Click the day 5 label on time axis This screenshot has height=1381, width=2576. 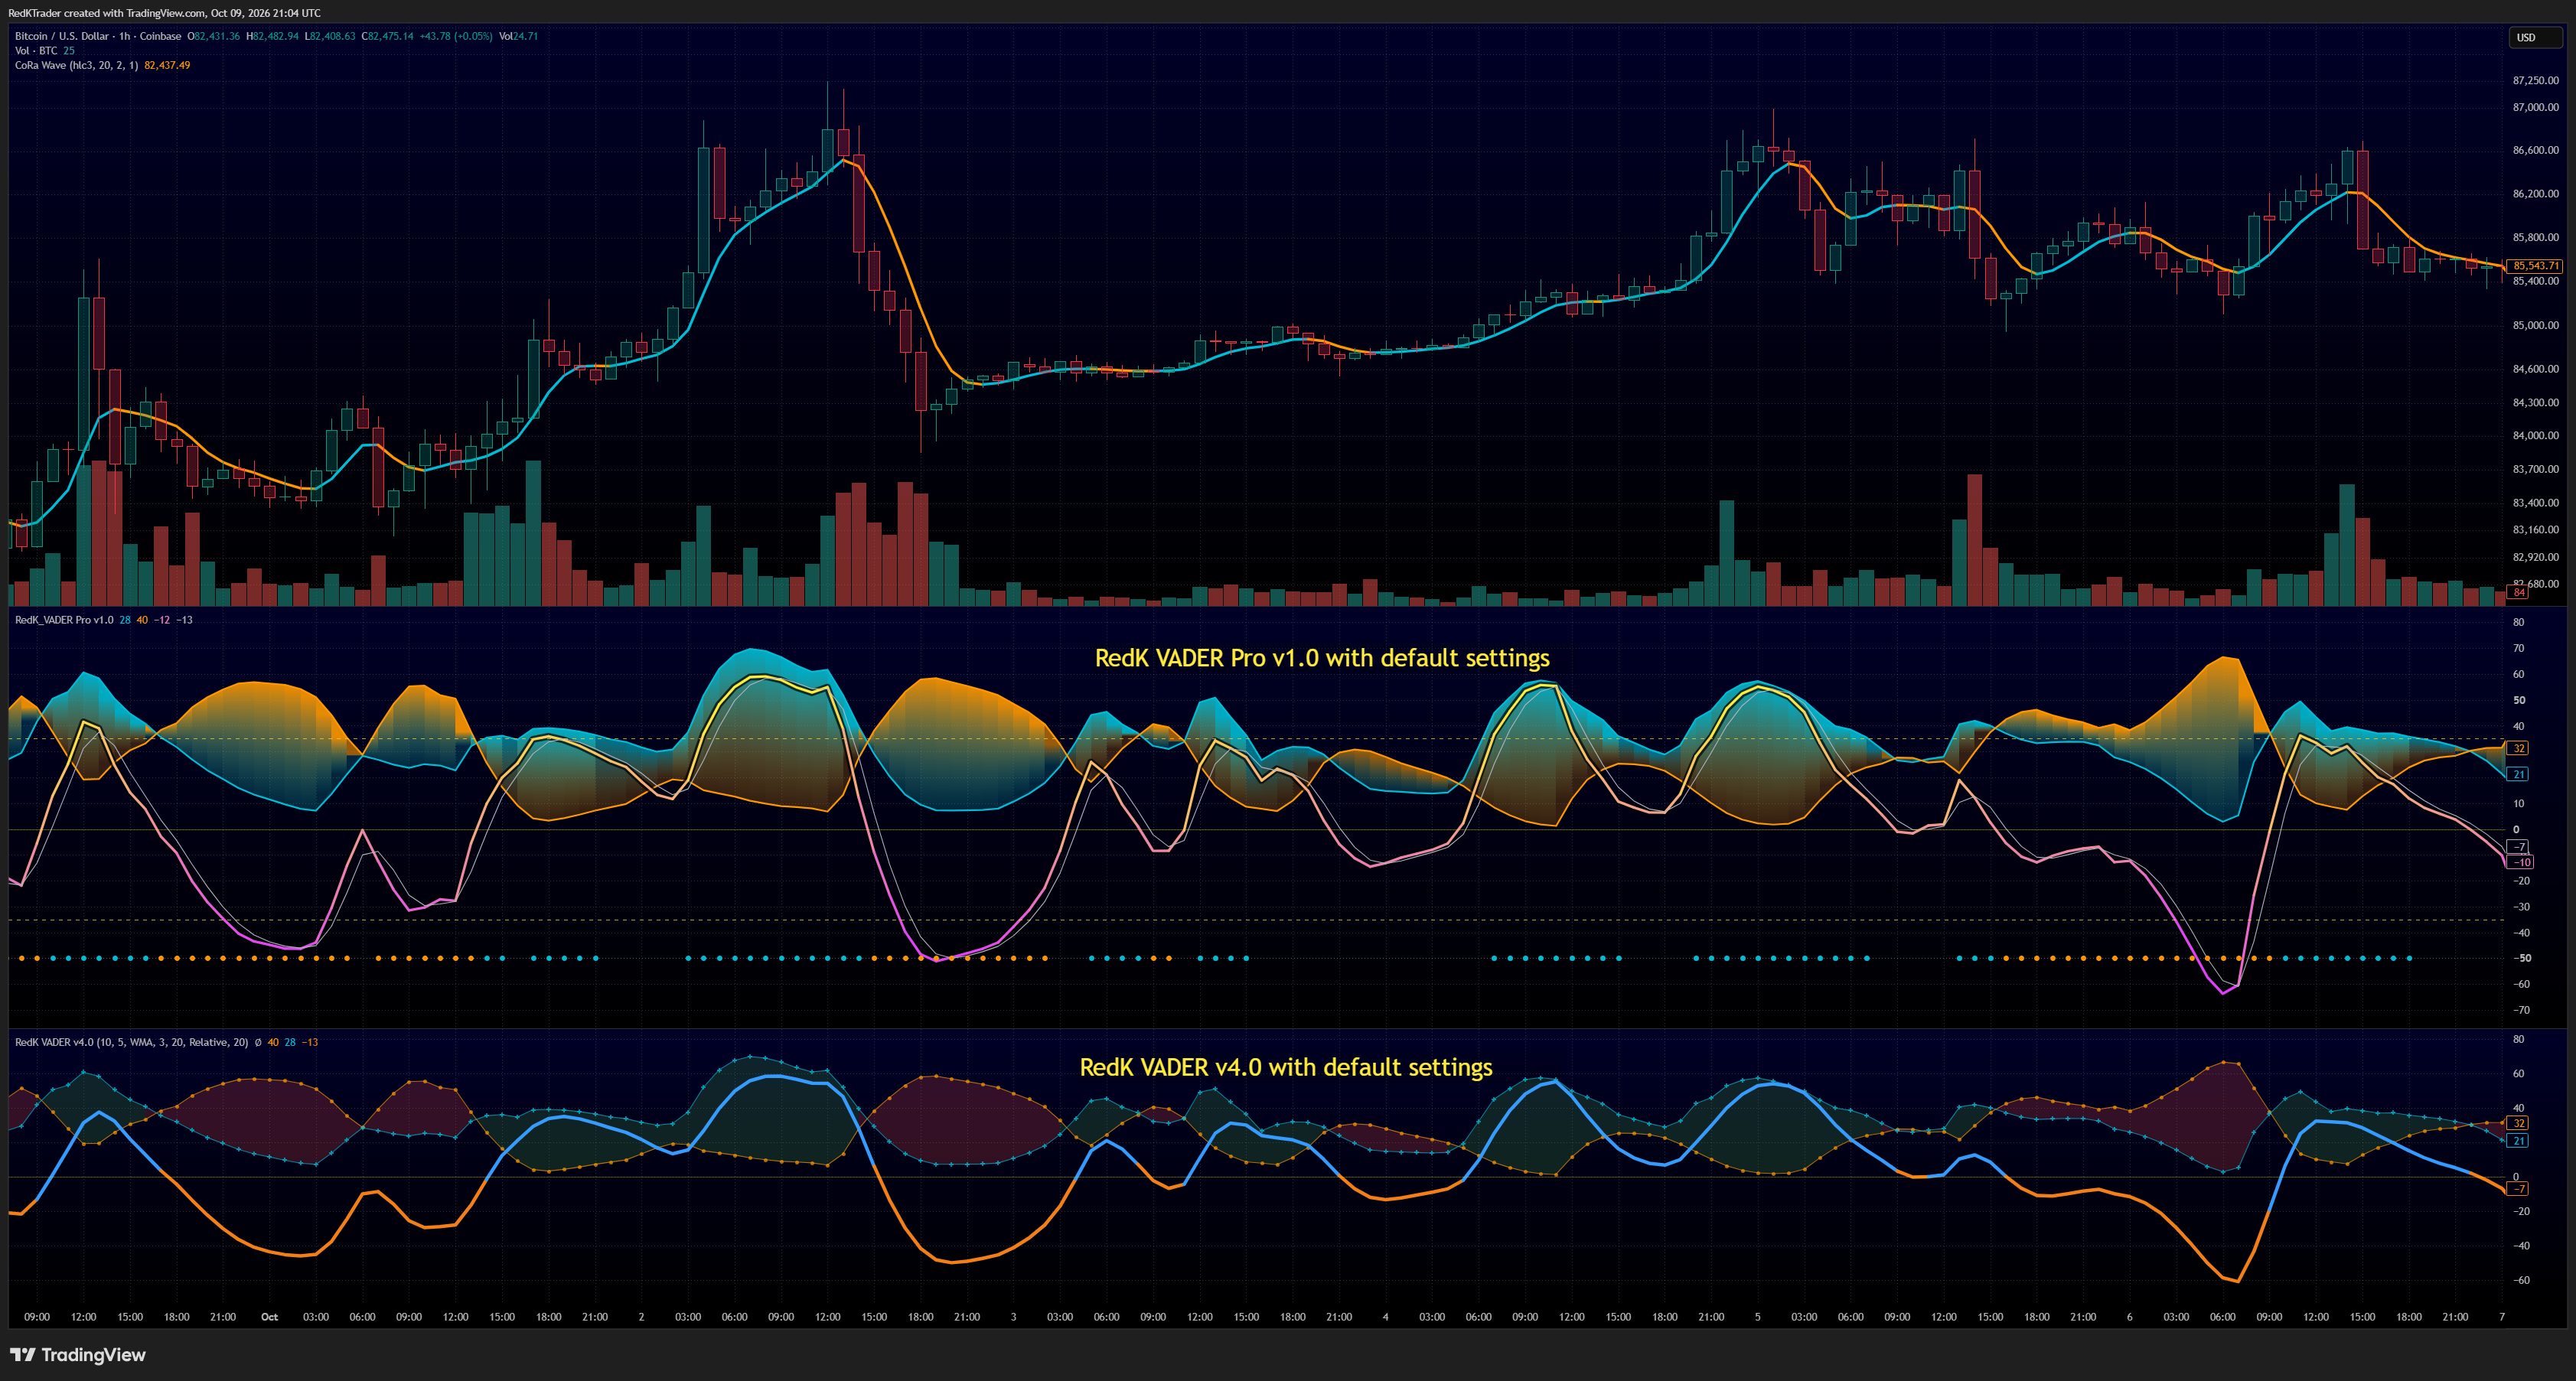tap(1757, 1317)
